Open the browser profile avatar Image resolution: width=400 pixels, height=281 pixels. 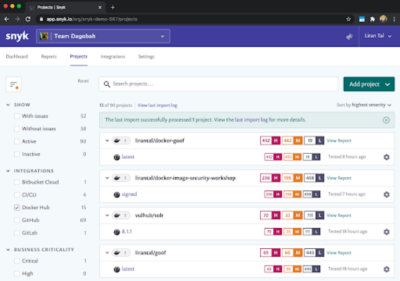point(383,19)
